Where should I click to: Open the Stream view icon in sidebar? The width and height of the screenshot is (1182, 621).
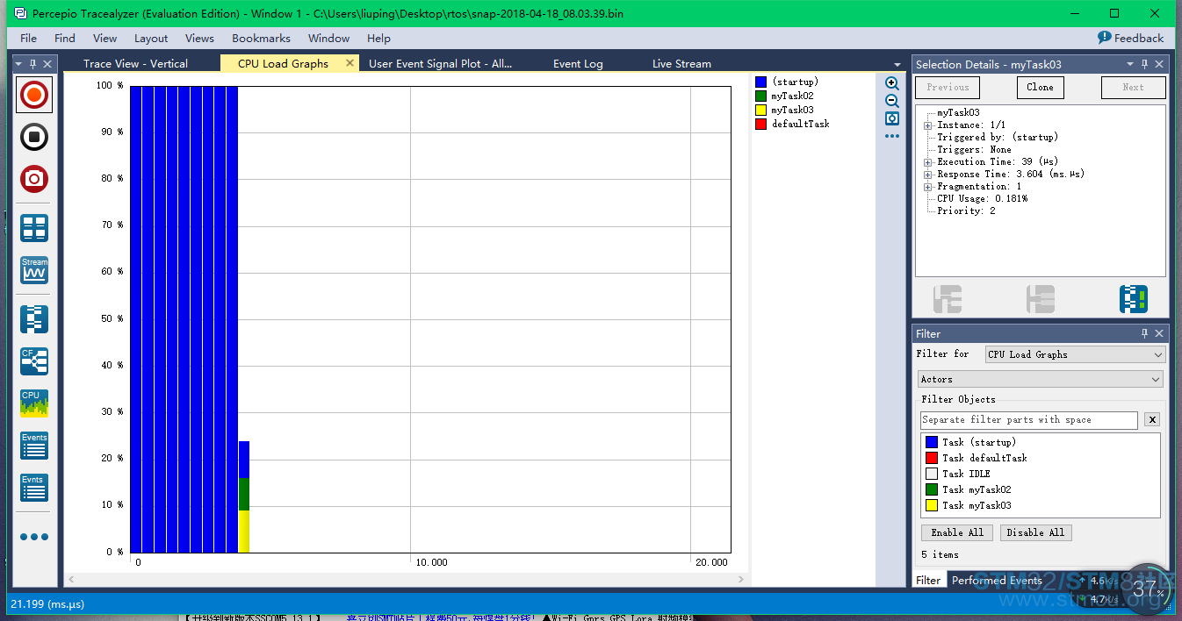(34, 270)
